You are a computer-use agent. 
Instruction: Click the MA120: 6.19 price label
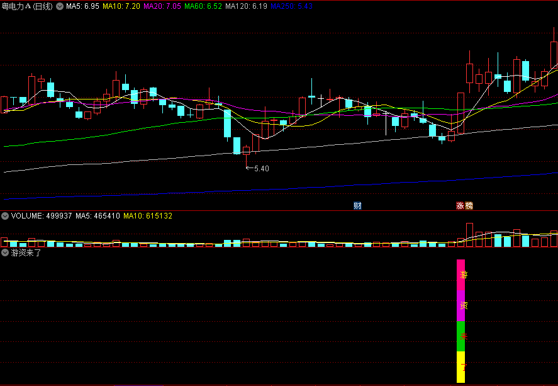coord(246,6)
